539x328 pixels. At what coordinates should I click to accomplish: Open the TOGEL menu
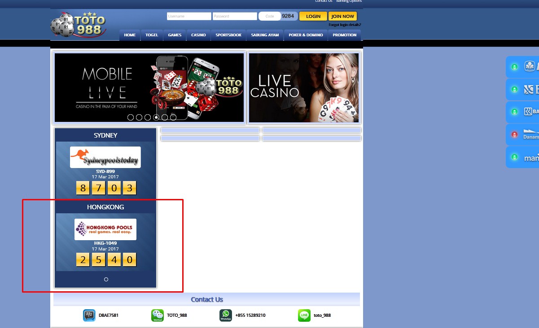(x=152, y=35)
